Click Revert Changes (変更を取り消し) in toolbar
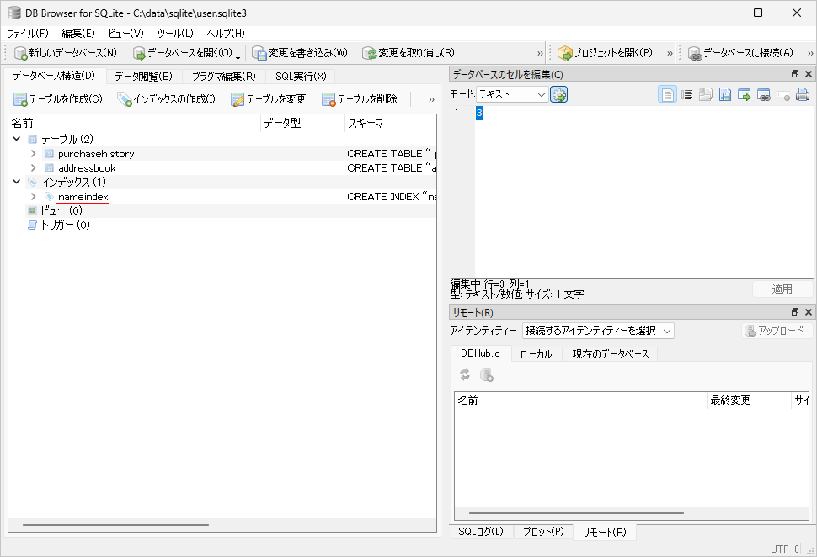Image resolution: width=817 pixels, height=557 pixels. coord(408,53)
